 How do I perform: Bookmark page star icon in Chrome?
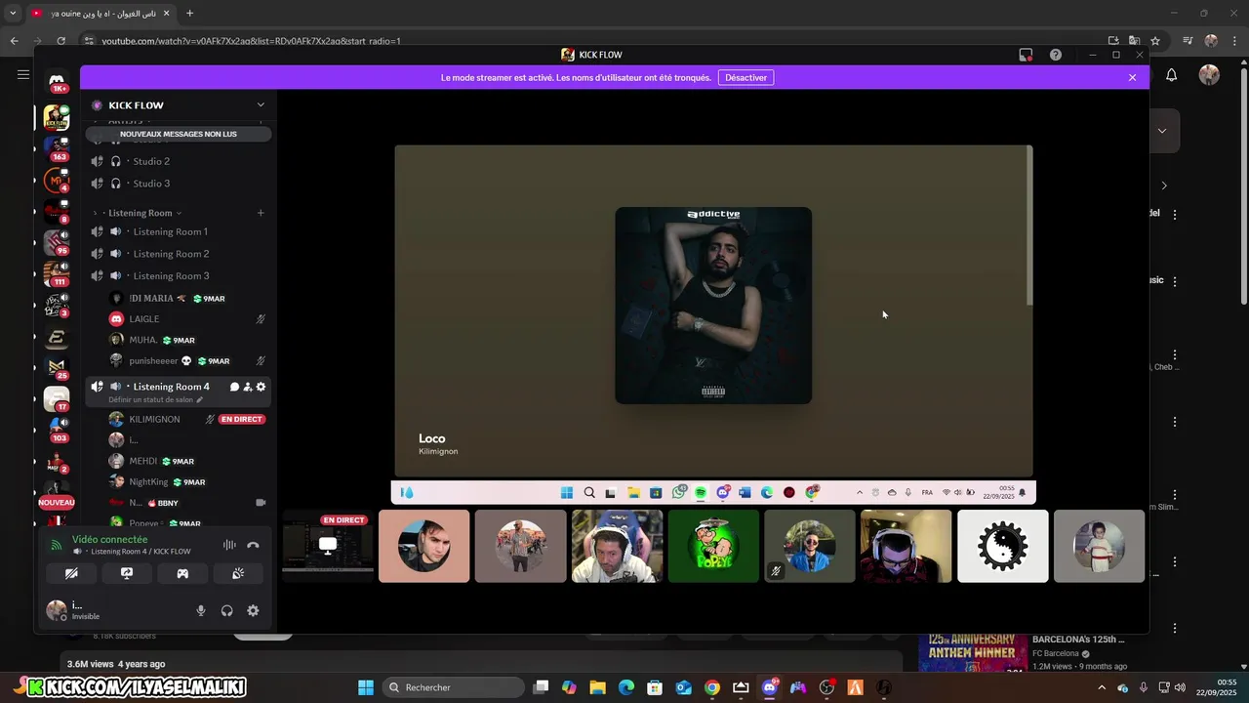(x=1155, y=41)
